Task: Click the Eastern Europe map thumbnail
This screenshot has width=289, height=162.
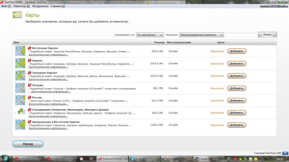Action: click(20, 51)
